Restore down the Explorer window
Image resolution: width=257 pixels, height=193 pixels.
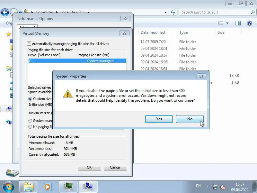tap(240, 3)
